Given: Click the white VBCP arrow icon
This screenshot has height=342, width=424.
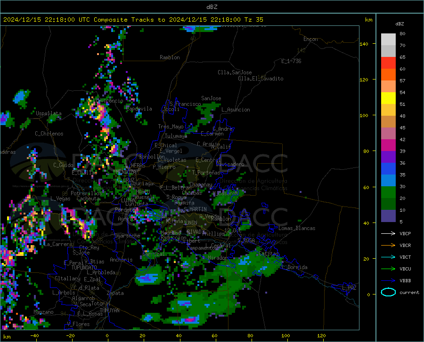Looking at the screenshot, I should pyautogui.click(x=388, y=233).
